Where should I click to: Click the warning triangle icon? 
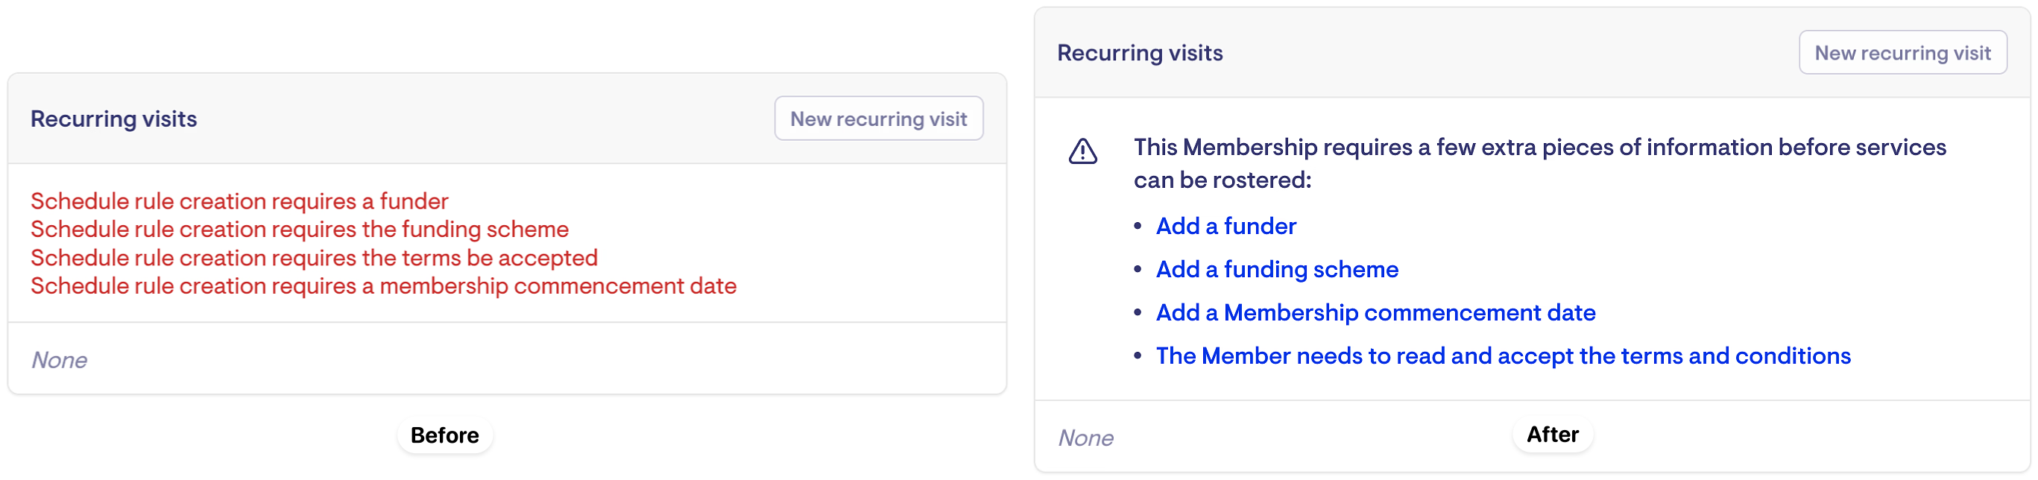coord(1082,151)
